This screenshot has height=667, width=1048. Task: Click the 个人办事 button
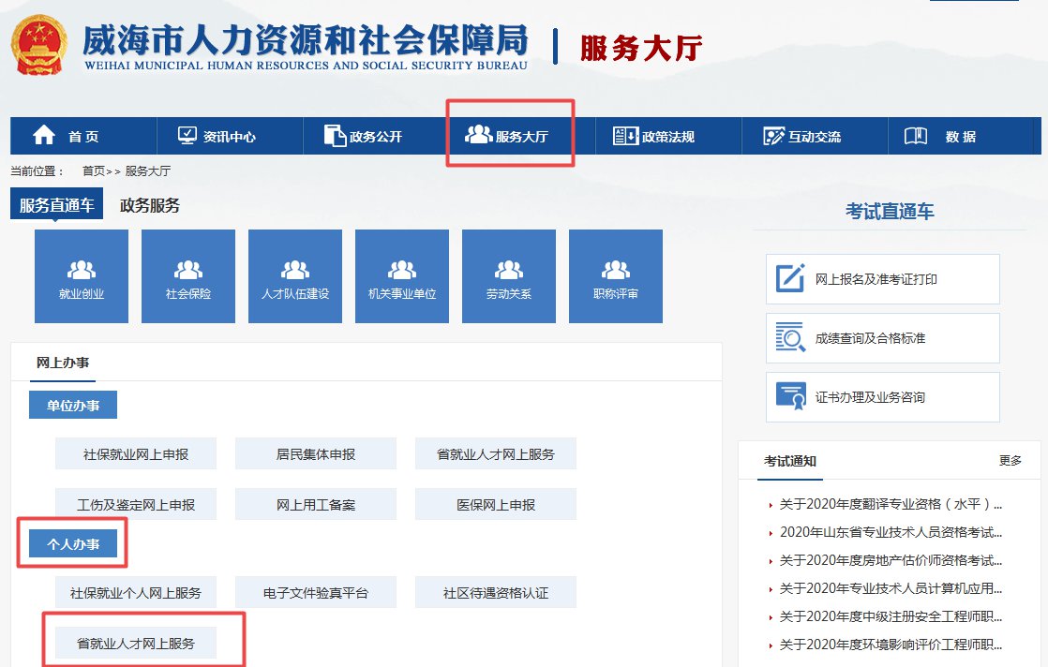[x=73, y=544]
